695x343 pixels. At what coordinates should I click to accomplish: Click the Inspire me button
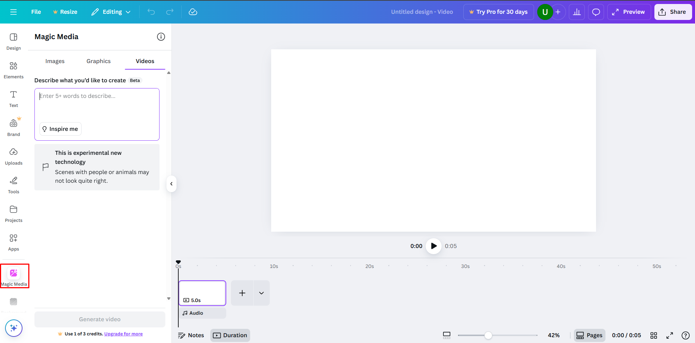click(x=60, y=129)
